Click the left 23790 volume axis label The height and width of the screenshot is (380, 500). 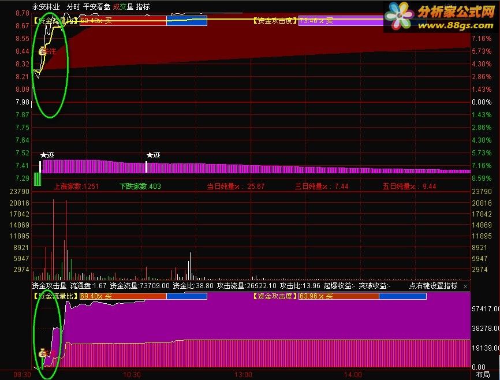(x=20, y=191)
